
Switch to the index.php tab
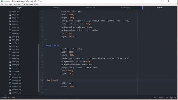point(56,8)
